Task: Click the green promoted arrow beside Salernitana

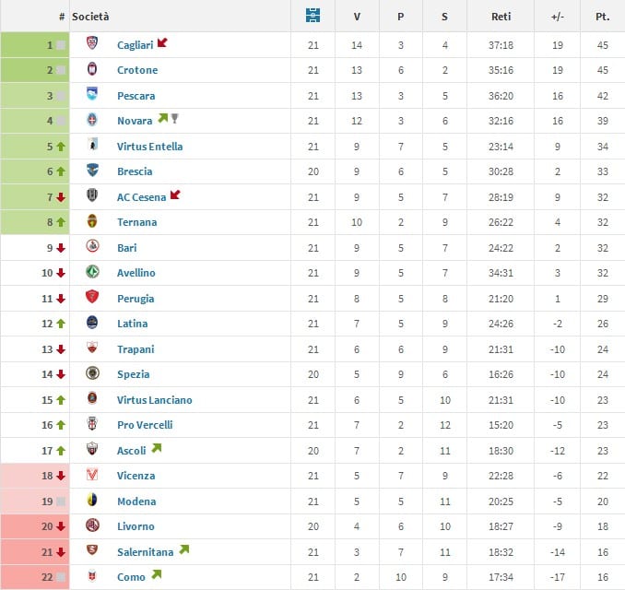Action: coord(183,549)
